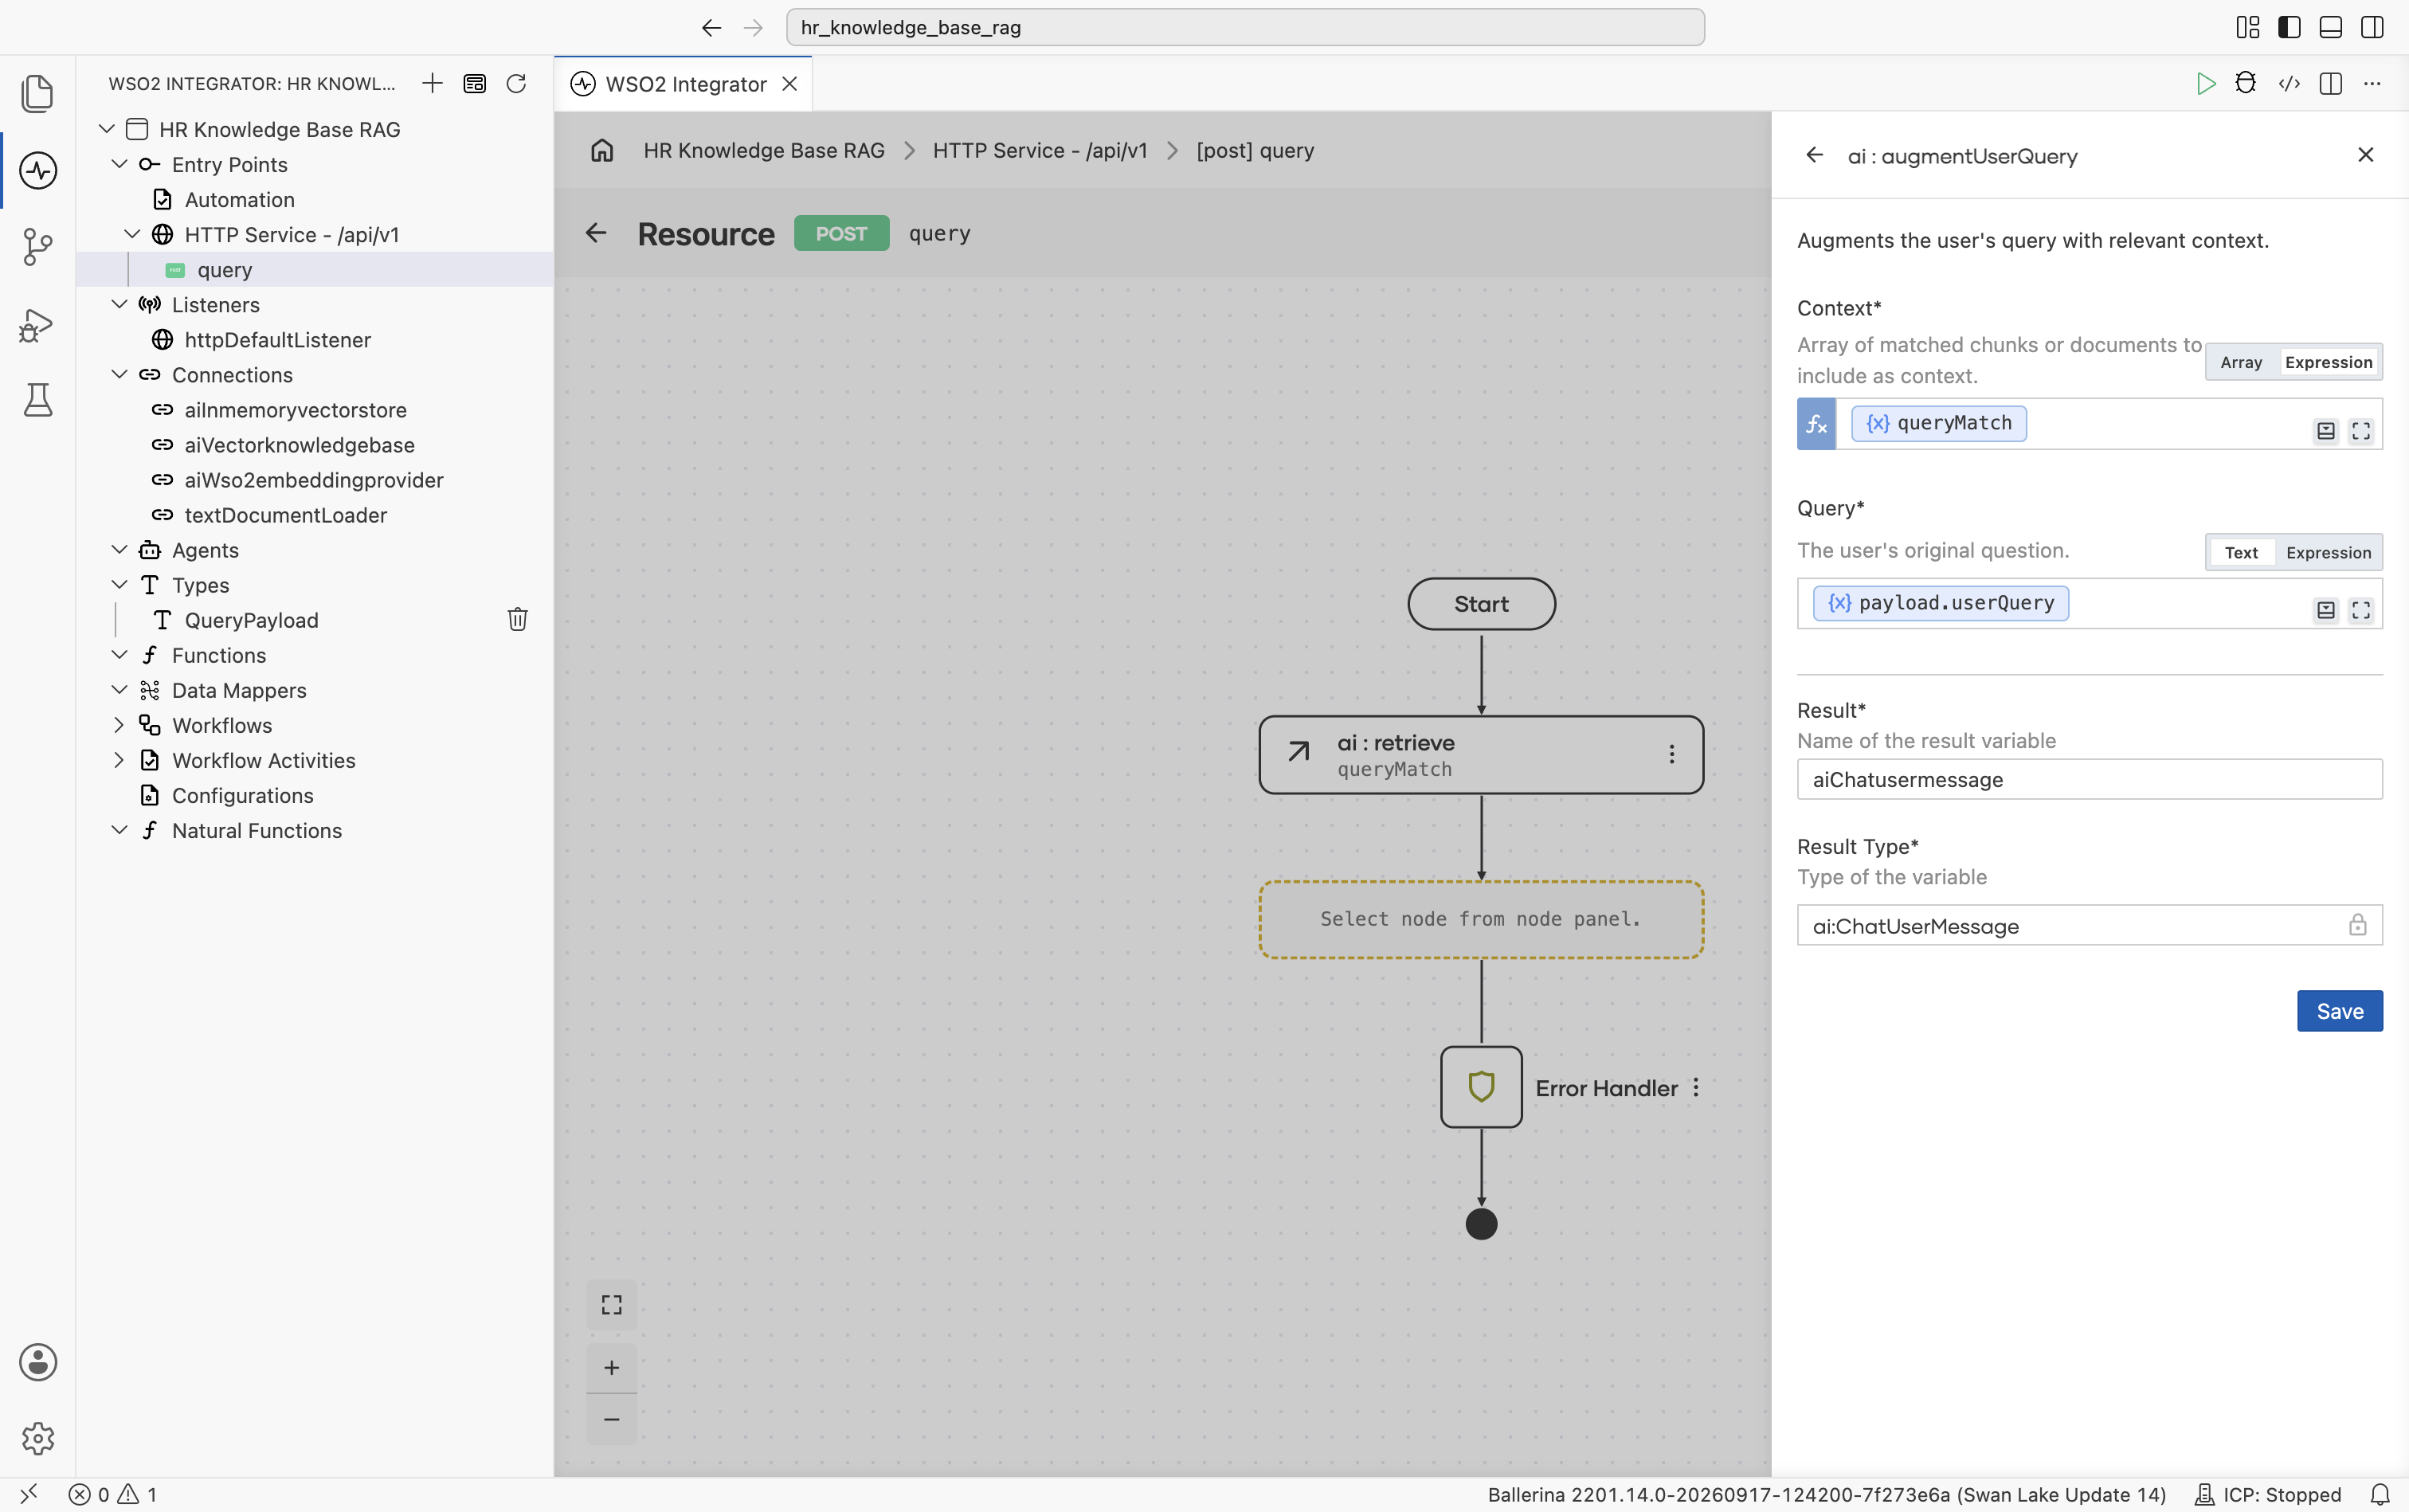
Task: Add new artifact with plus icon in sidebar header
Action: pyautogui.click(x=432, y=83)
